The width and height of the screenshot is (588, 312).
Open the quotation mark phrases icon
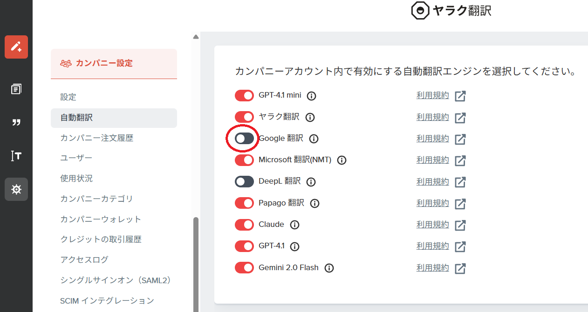point(16,122)
